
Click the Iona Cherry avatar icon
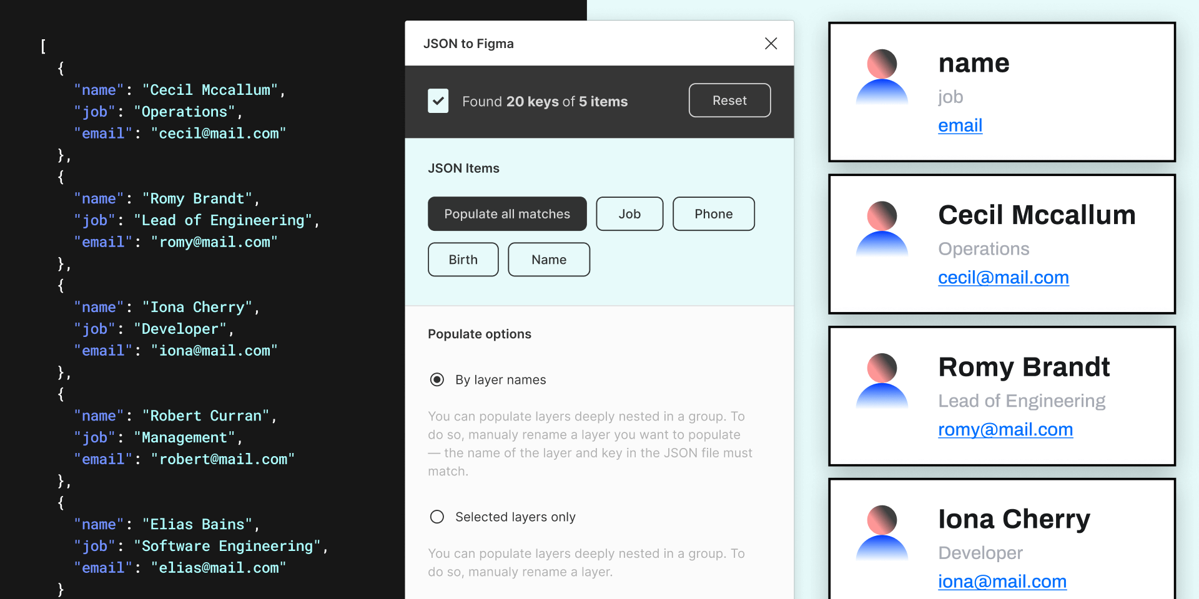click(x=882, y=532)
